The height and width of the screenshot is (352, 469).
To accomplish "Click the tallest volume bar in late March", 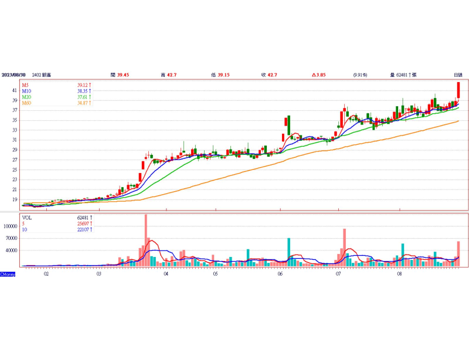I will 145,241.
